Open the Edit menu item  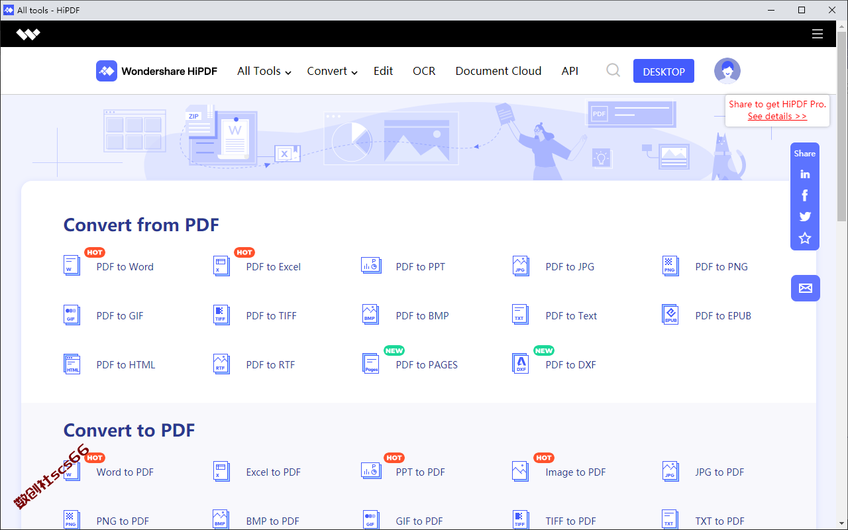[x=383, y=71]
